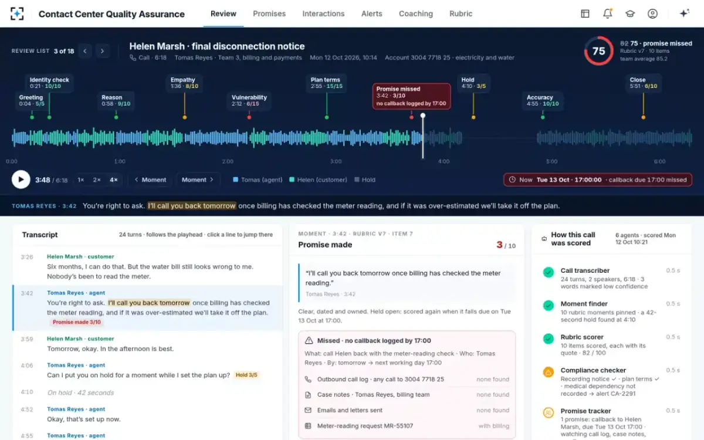
Task: Click the Compliance checker warning icon
Action: tap(548, 372)
